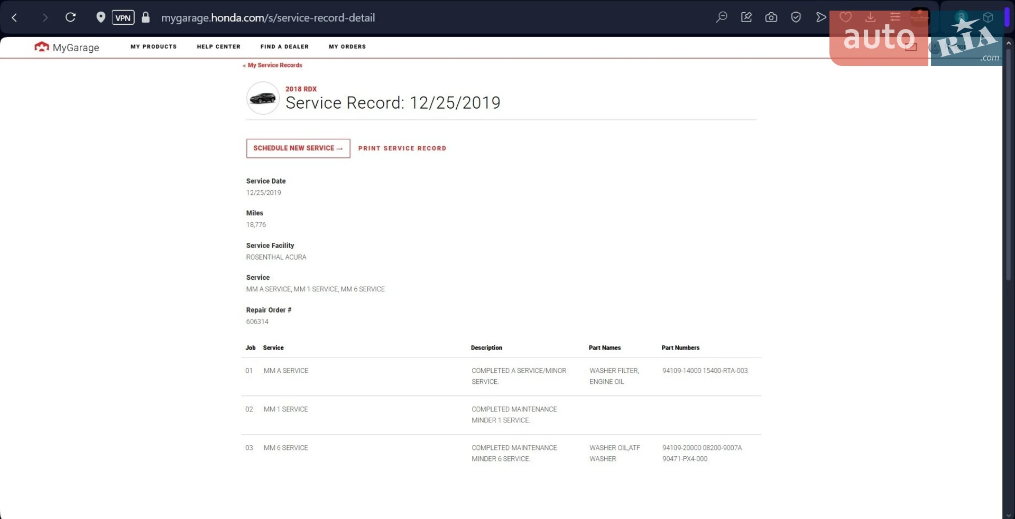This screenshot has height=519, width=1015.
Task: Go to MY ORDERS page
Action: 347,46
